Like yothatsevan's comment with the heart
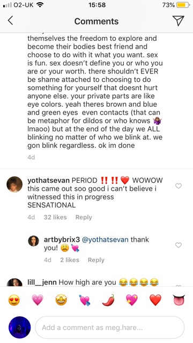 pyautogui.click(x=179, y=186)
